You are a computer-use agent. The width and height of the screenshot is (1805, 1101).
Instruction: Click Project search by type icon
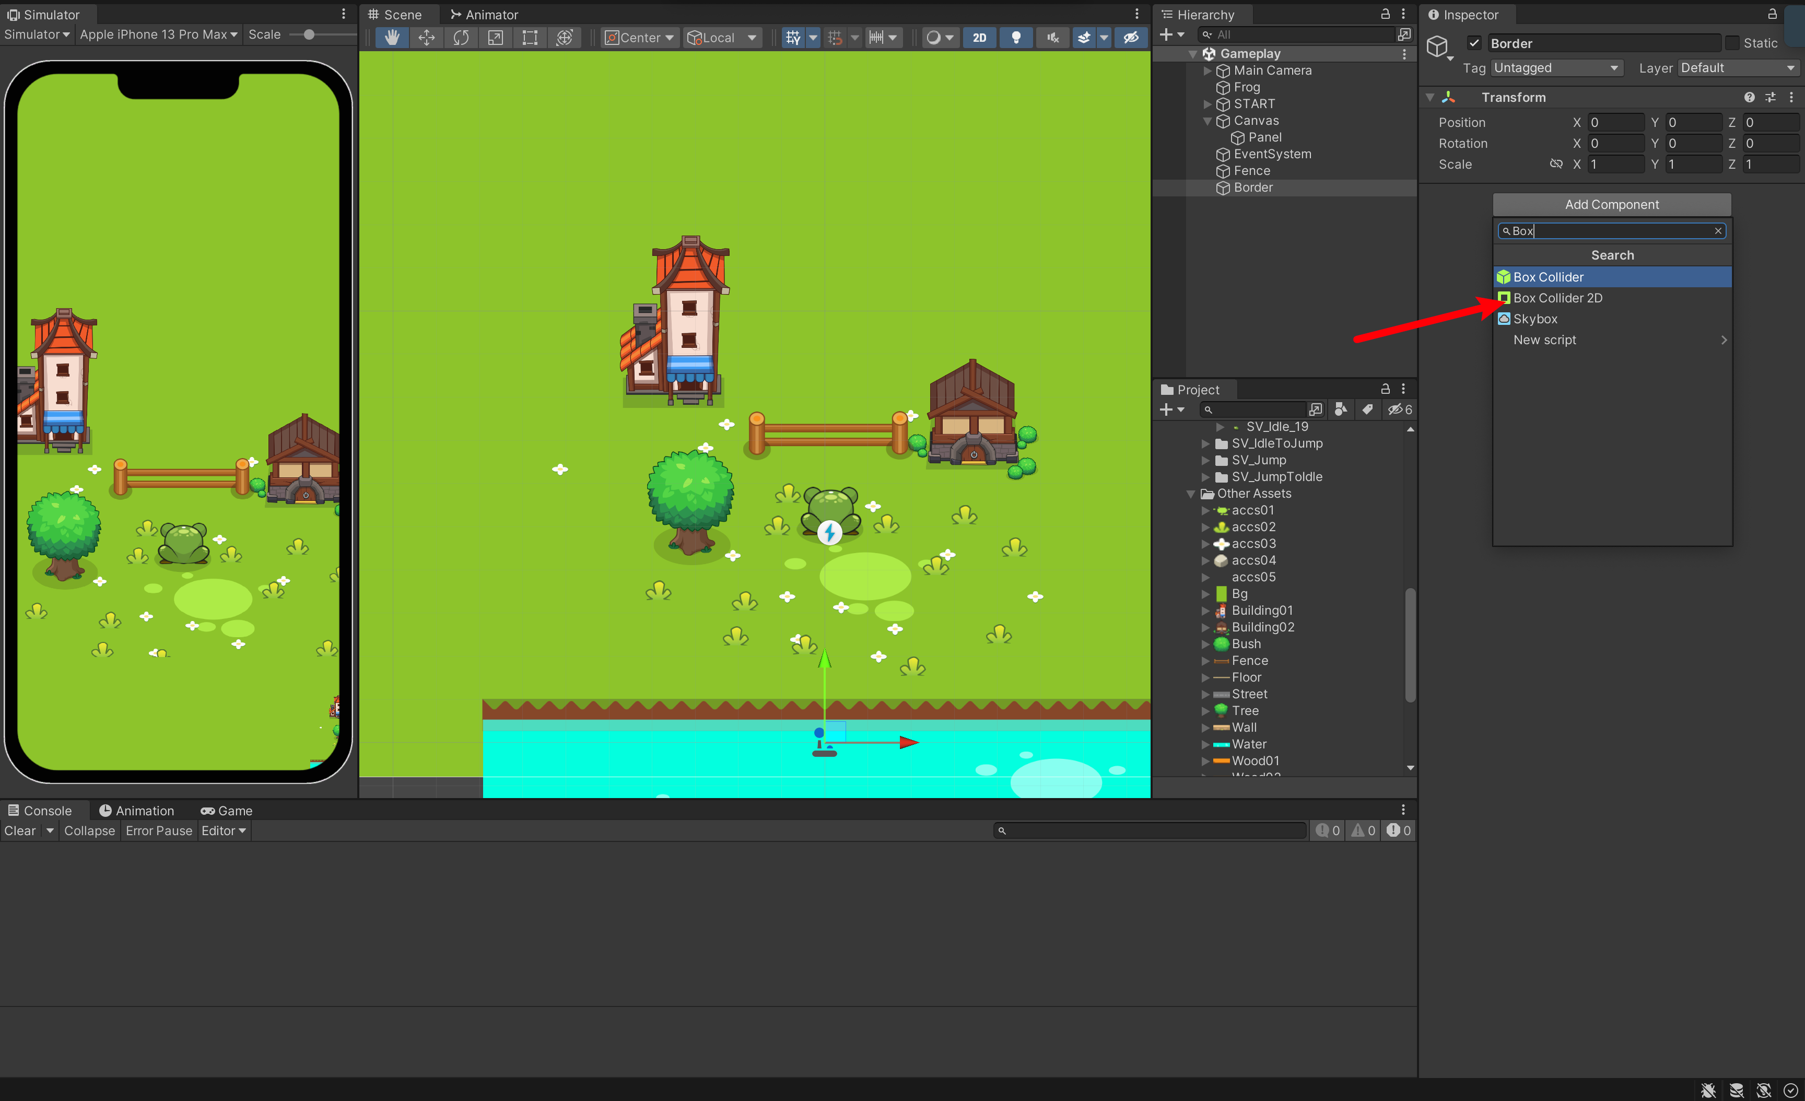1341,409
